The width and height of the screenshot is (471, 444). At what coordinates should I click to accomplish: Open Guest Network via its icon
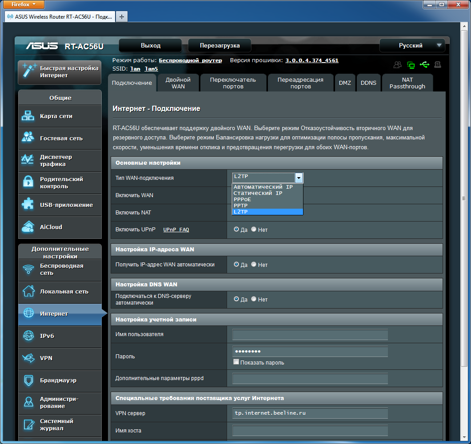click(28, 138)
